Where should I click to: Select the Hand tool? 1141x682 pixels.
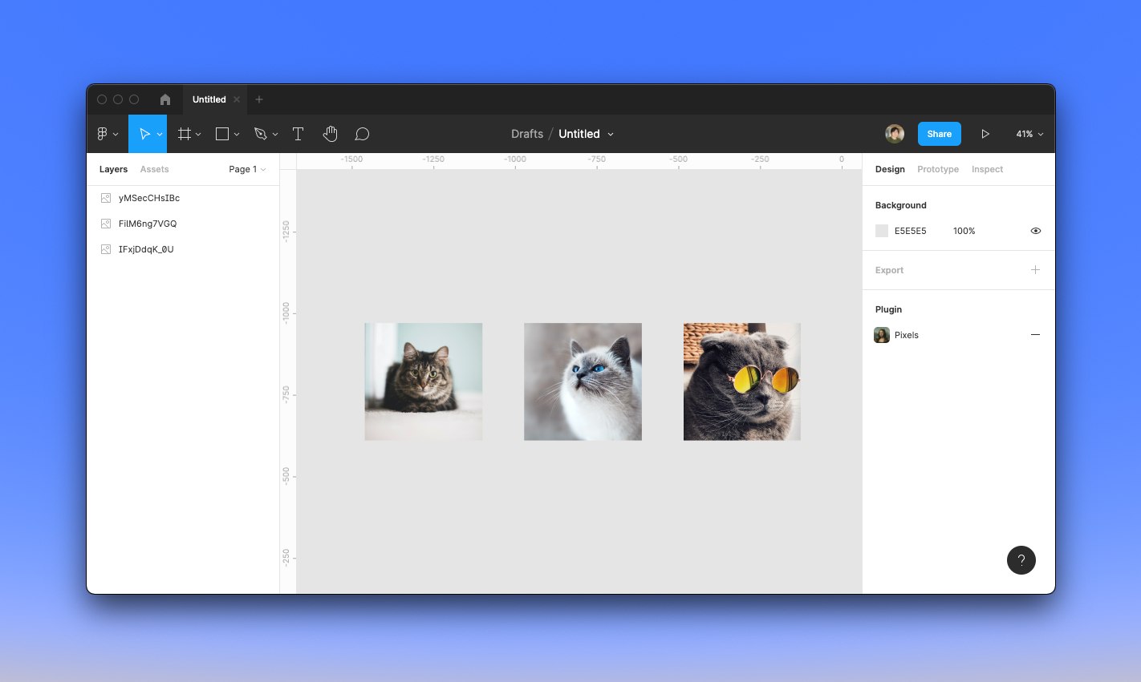tap(330, 134)
